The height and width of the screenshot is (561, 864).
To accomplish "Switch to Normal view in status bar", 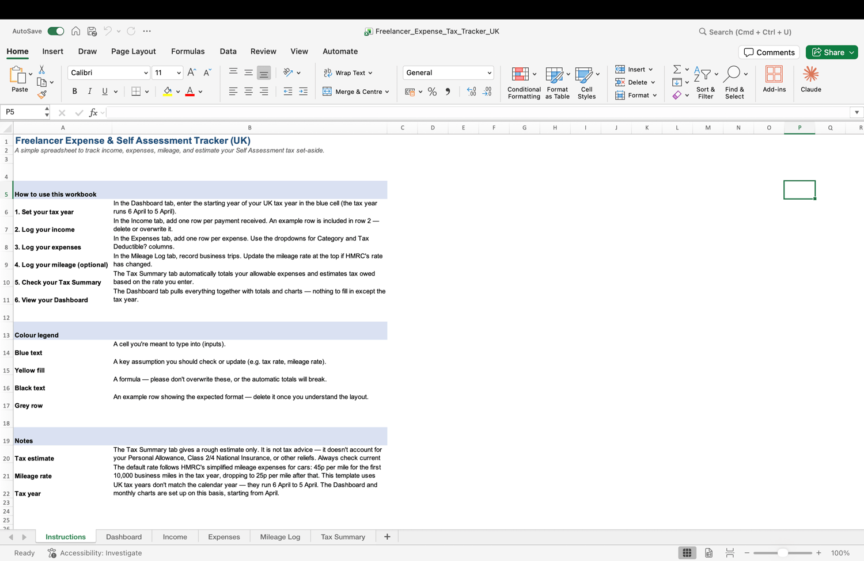I will pos(687,553).
